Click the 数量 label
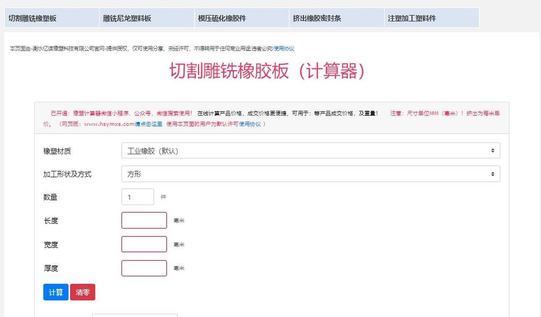541x317 pixels. (50, 197)
